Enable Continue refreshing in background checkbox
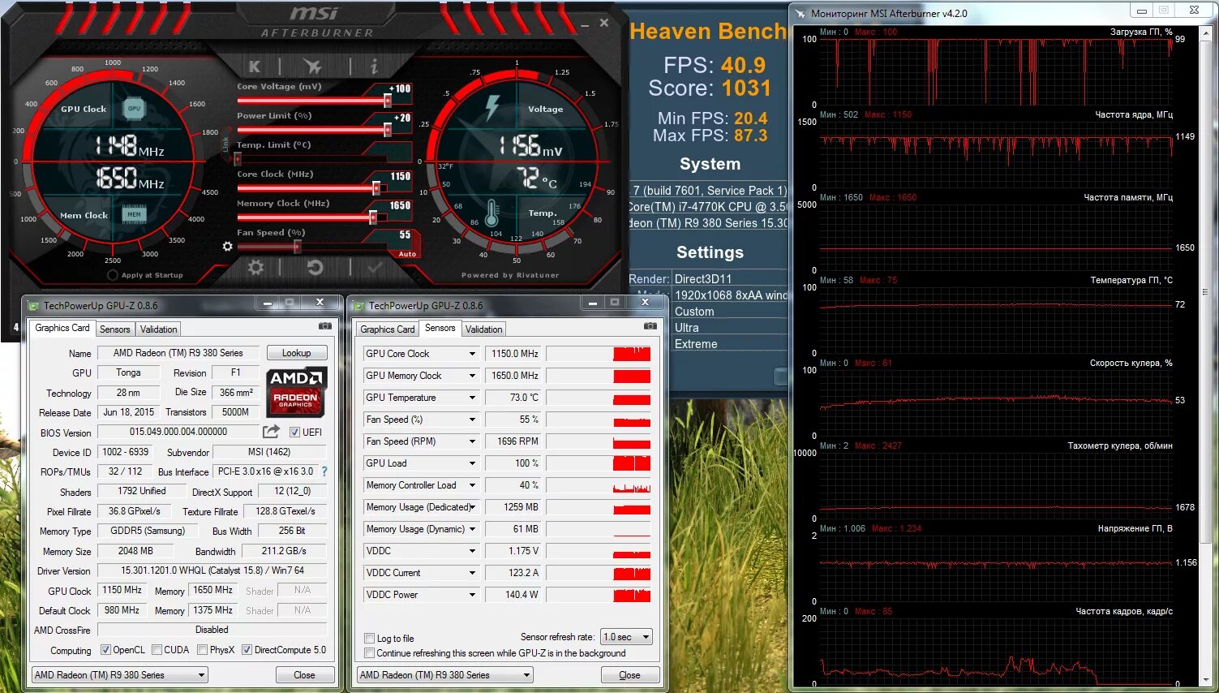Viewport: 1219px width, 693px height. (370, 653)
